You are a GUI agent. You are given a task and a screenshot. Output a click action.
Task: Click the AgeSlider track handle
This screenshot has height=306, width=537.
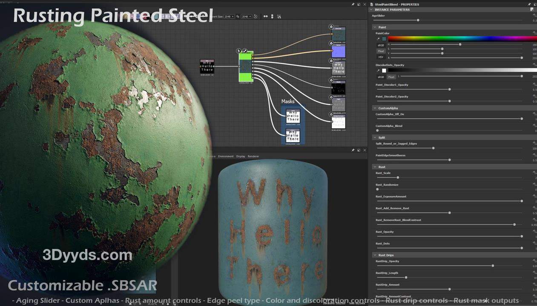pyautogui.click(x=418, y=20)
